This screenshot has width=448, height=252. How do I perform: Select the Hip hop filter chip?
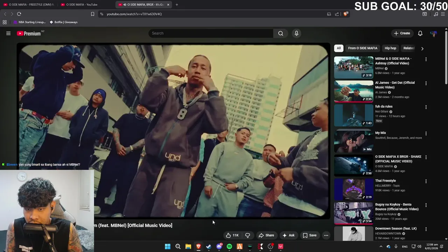click(390, 48)
